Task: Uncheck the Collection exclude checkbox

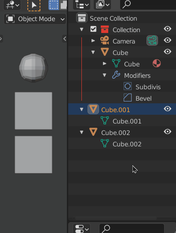Action: point(93,29)
